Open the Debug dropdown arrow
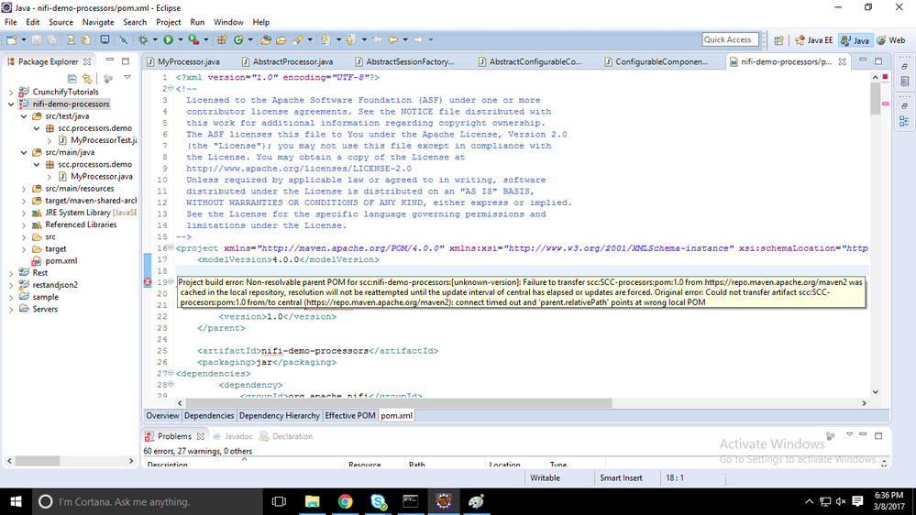The image size is (916, 515). (155, 39)
